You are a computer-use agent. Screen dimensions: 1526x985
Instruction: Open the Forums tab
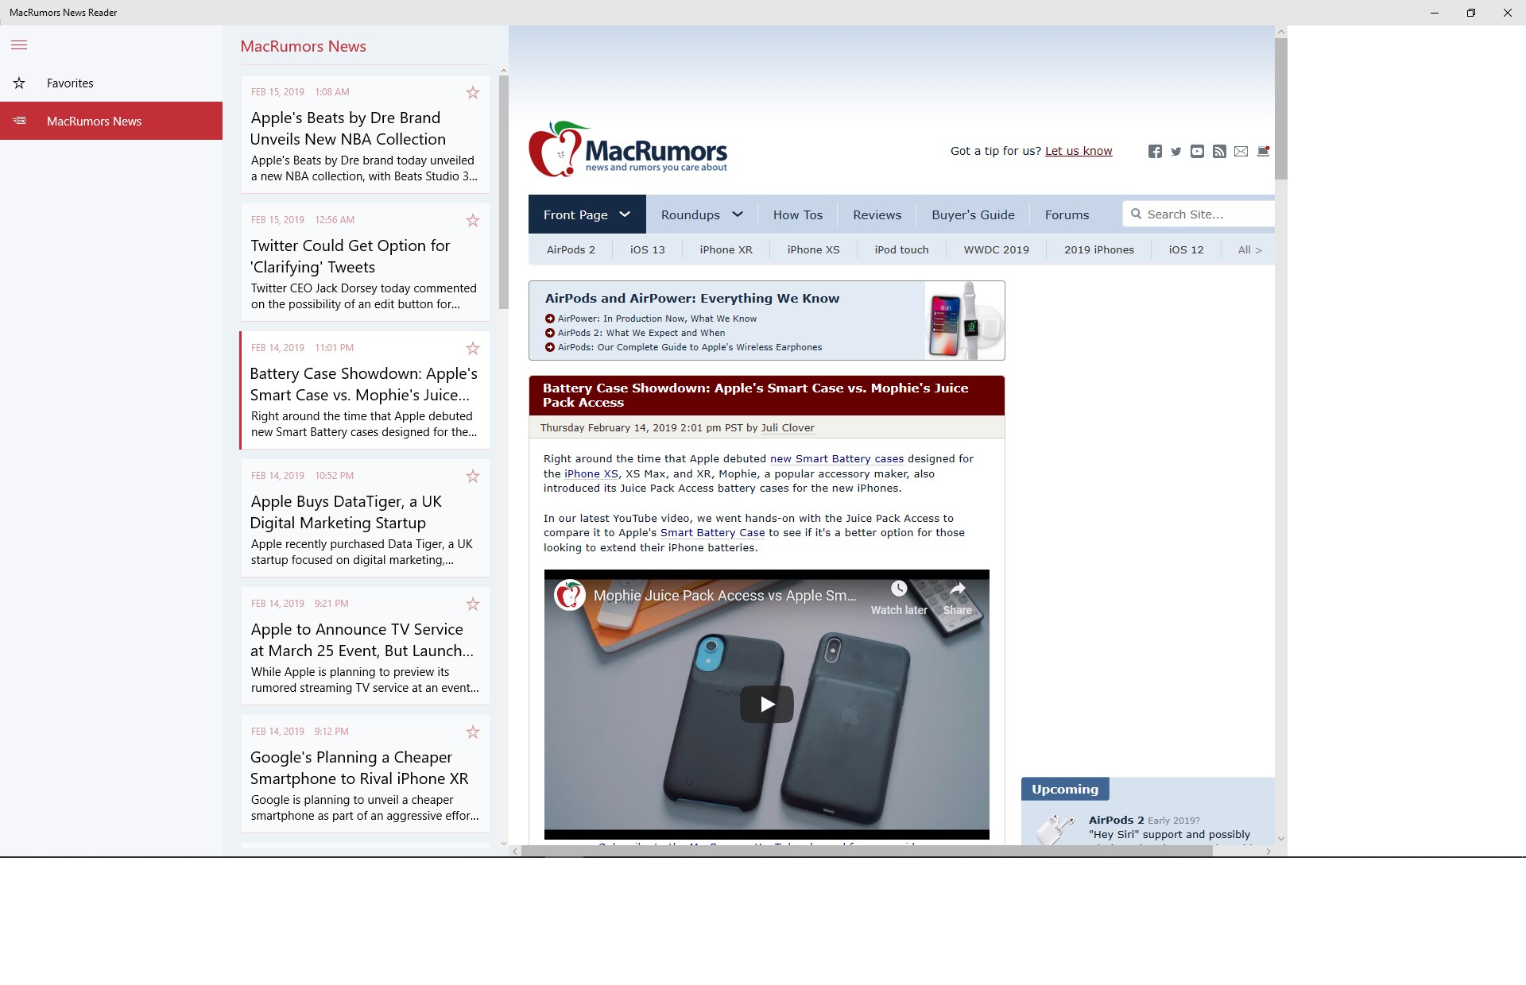point(1067,214)
